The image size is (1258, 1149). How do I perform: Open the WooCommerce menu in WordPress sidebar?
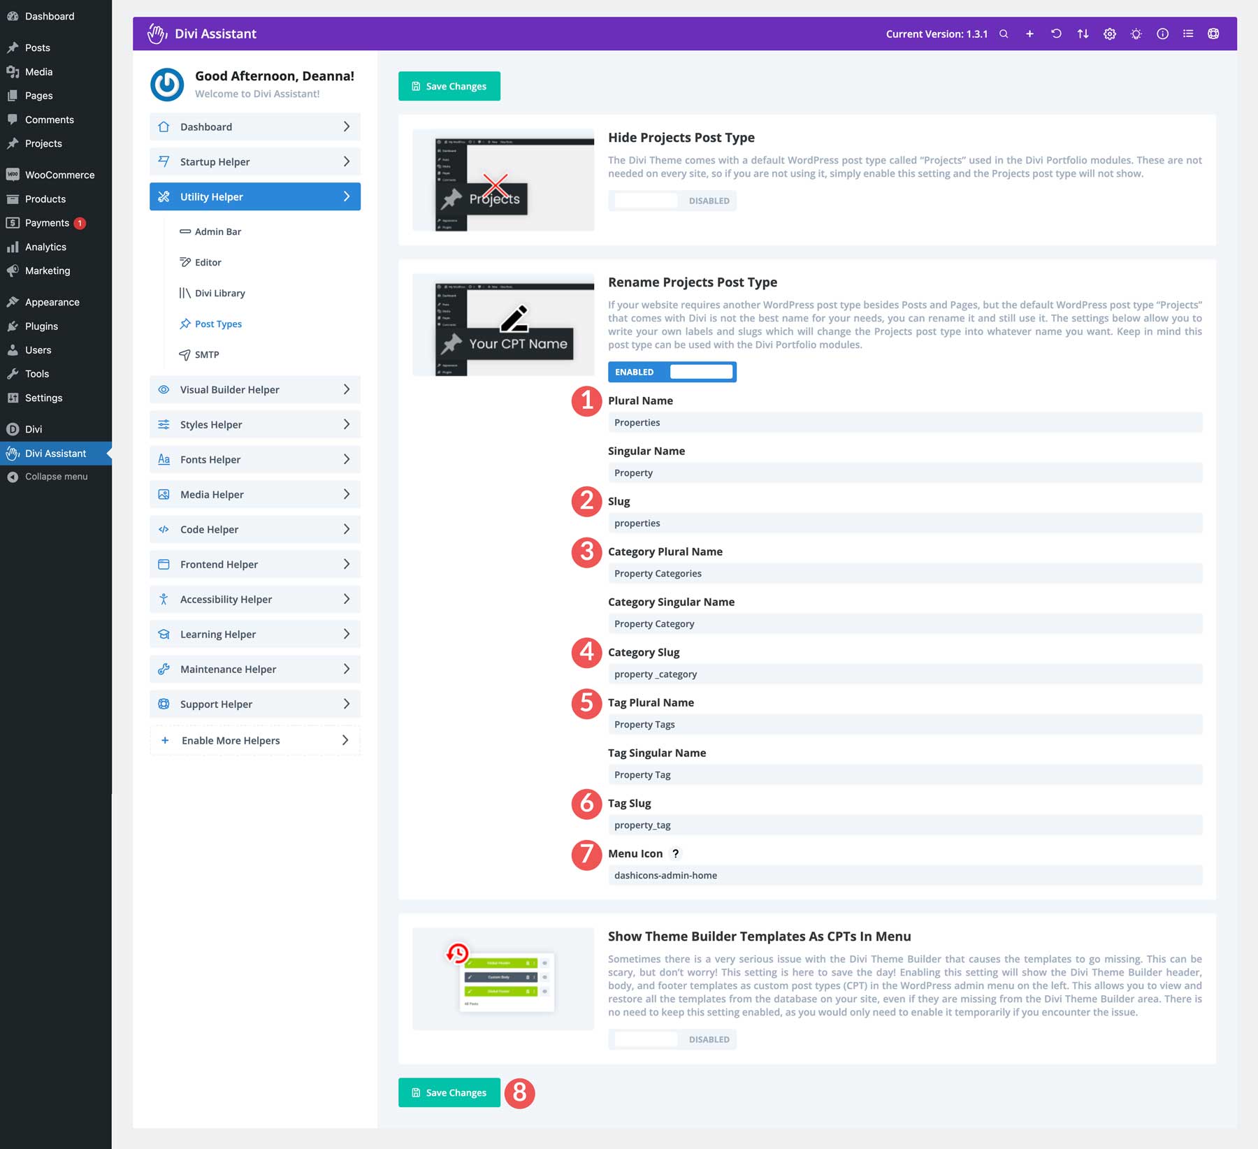click(x=59, y=174)
